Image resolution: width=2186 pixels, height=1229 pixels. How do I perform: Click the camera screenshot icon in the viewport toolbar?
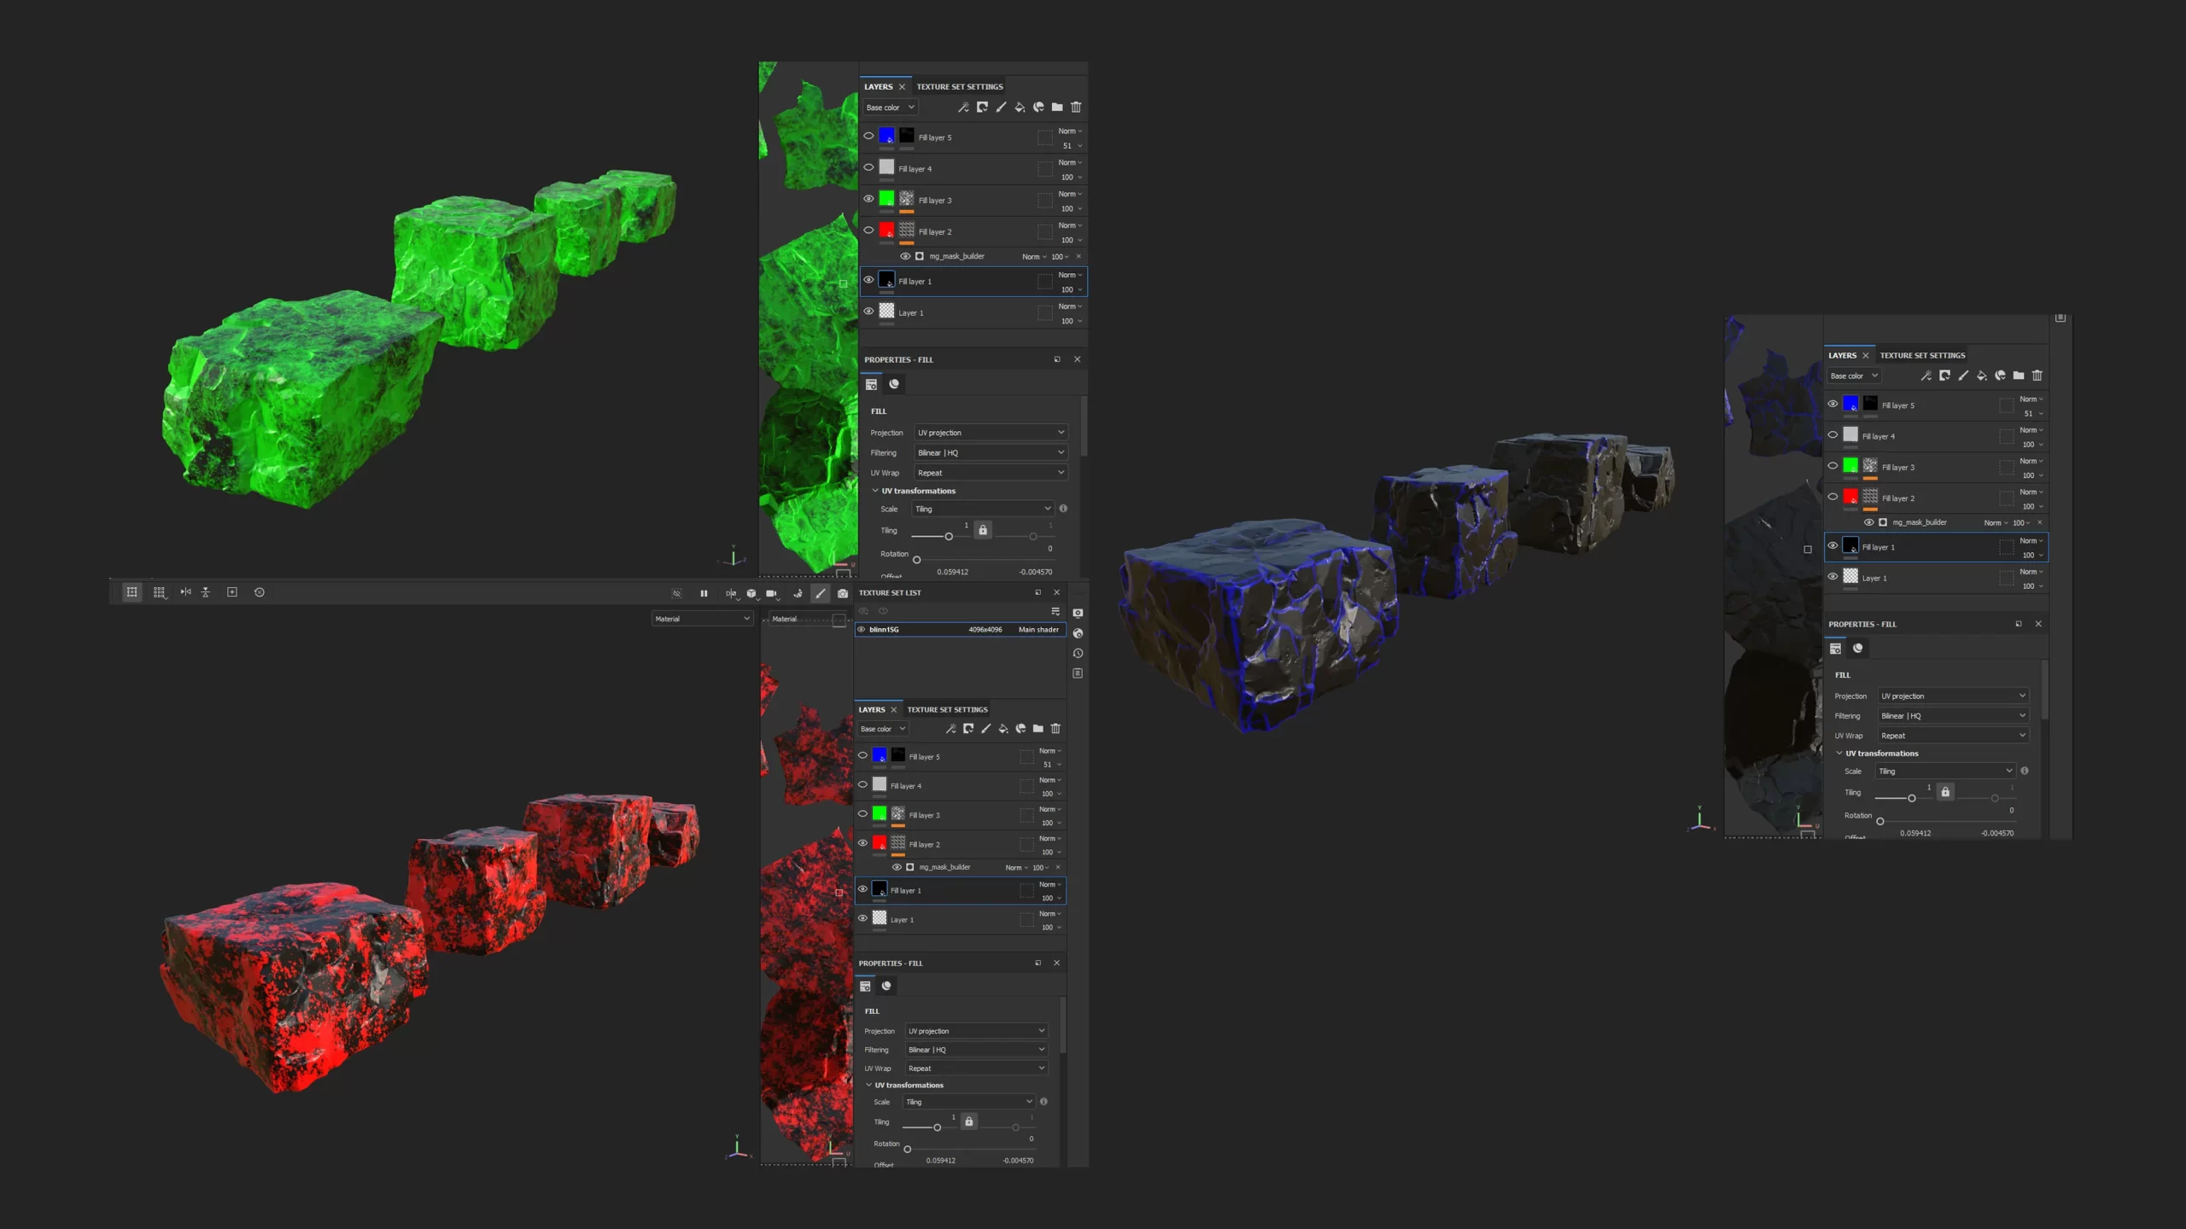(843, 593)
